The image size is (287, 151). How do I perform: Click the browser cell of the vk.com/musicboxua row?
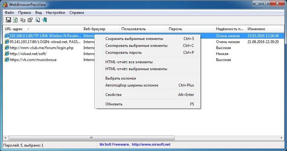[89, 60]
